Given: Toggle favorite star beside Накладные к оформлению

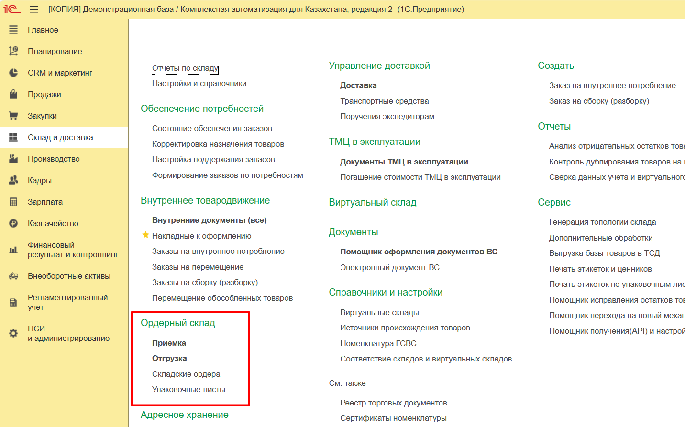Looking at the screenshot, I should pos(145,235).
